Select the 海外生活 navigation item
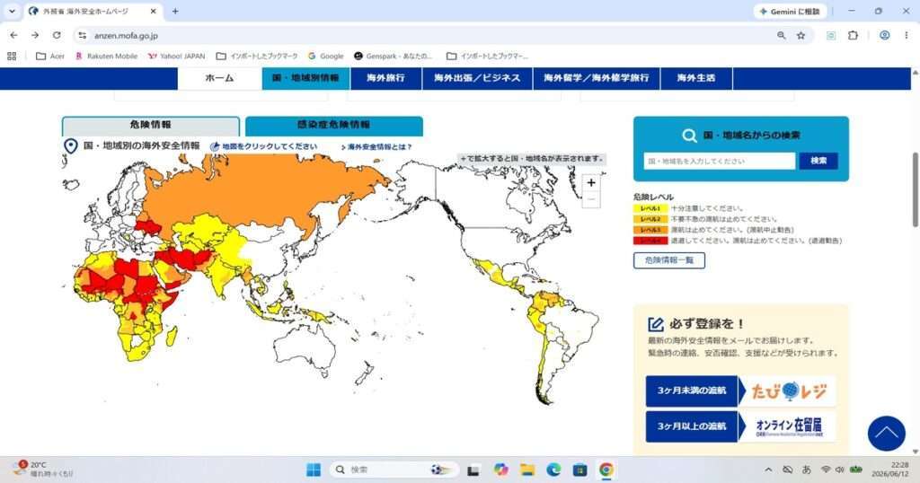This screenshot has height=483, width=920. tap(696, 78)
